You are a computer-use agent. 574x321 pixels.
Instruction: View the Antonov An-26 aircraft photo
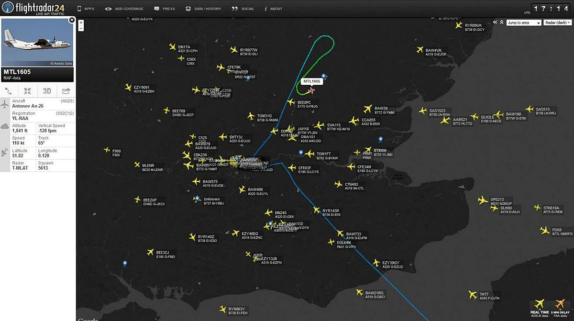click(x=37, y=43)
